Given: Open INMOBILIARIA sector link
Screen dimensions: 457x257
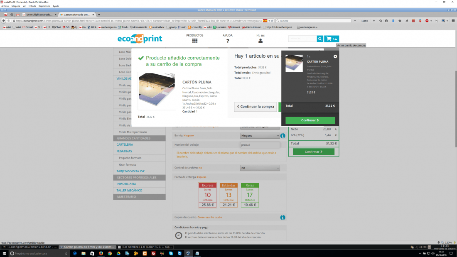Looking at the screenshot, I should [x=126, y=184].
